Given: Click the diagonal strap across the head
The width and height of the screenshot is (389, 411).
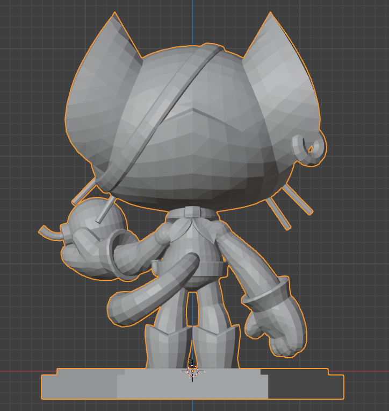Looking at the screenshot, I should pyautogui.click(x=160, y=117).
